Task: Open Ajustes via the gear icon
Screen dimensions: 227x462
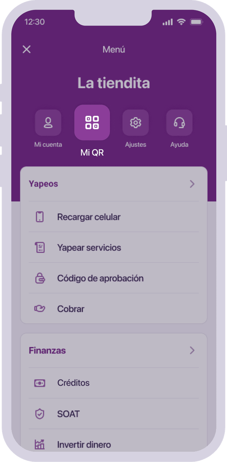Action: click(x=135, y=123)
